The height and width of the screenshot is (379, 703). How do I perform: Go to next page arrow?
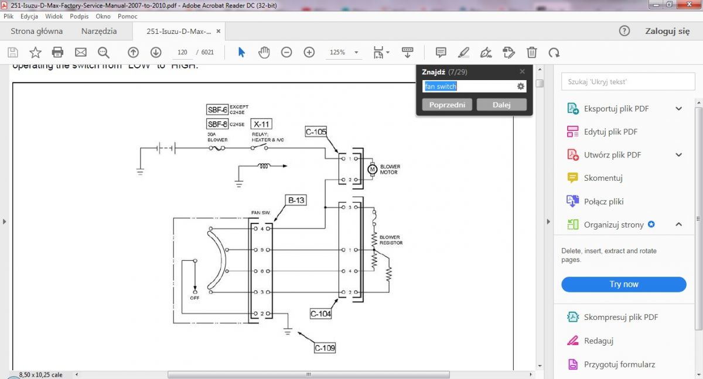(155, 53)
